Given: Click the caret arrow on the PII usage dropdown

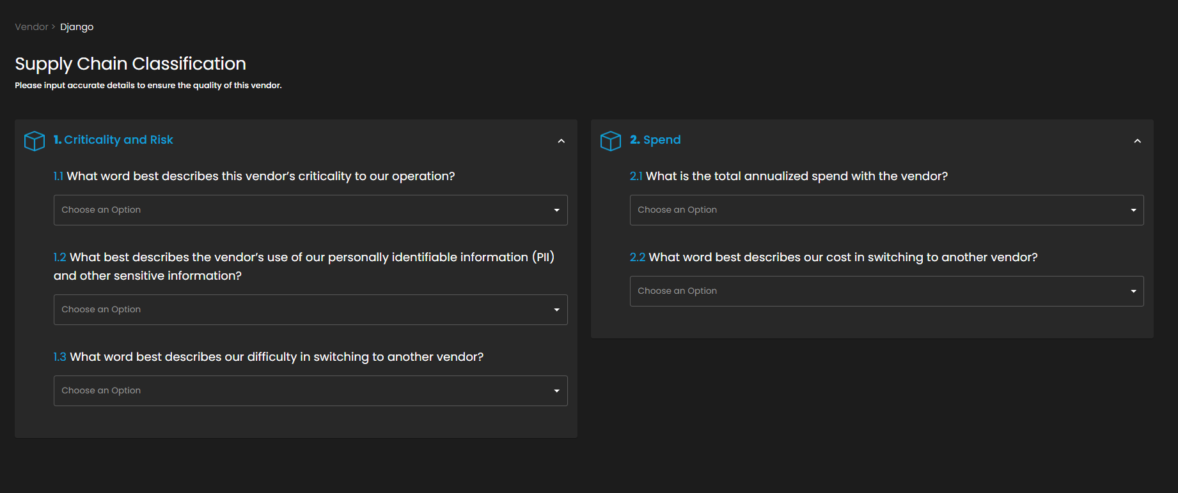Looking at the screenshot, I should point(556,310).
